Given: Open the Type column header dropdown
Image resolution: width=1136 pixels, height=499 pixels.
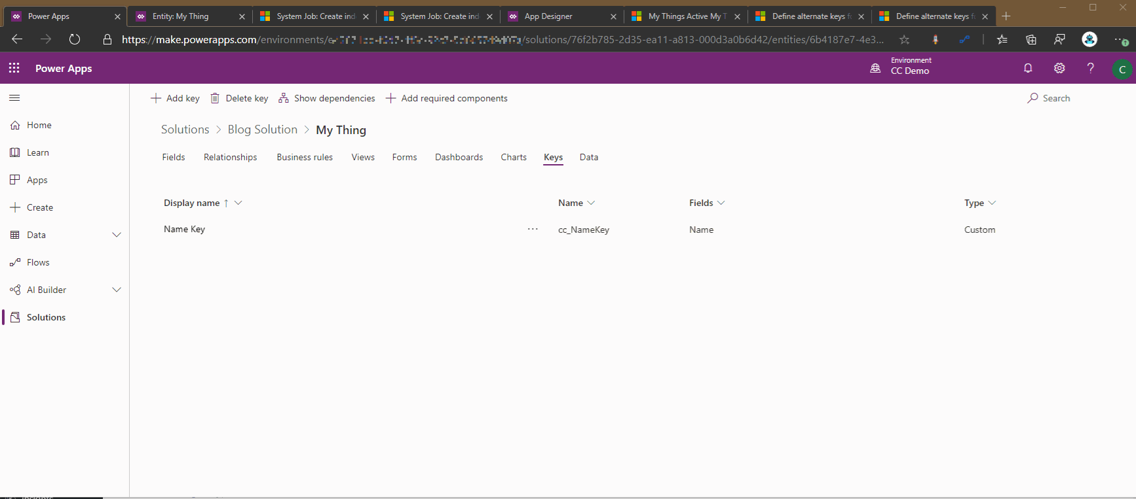Looking at the screenshot, I should [992, 203].
